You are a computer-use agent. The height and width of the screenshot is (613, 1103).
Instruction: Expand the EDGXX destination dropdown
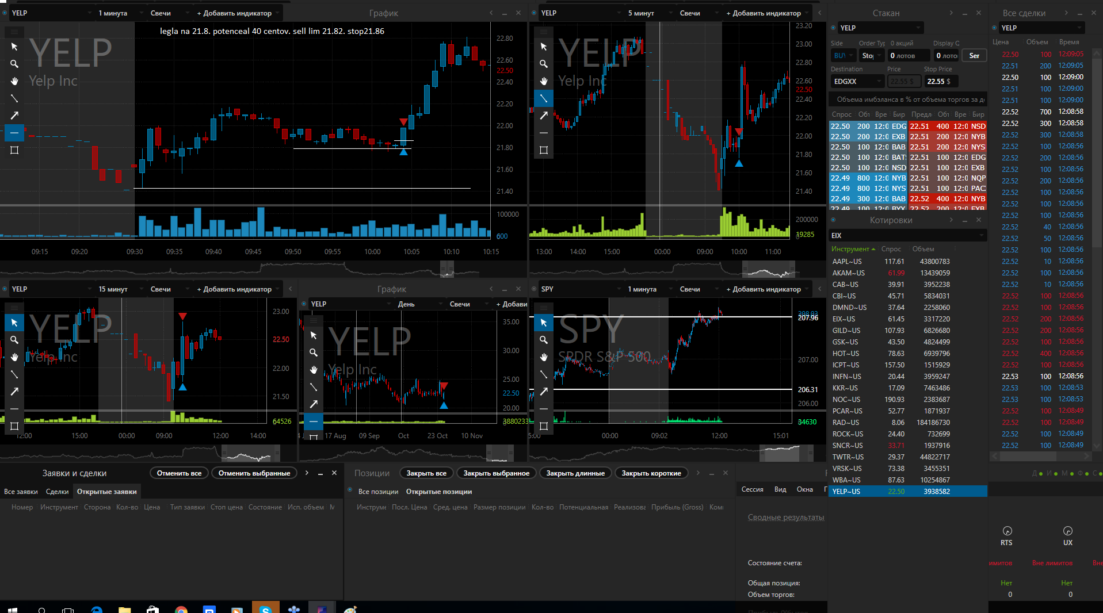click(856, 82)
